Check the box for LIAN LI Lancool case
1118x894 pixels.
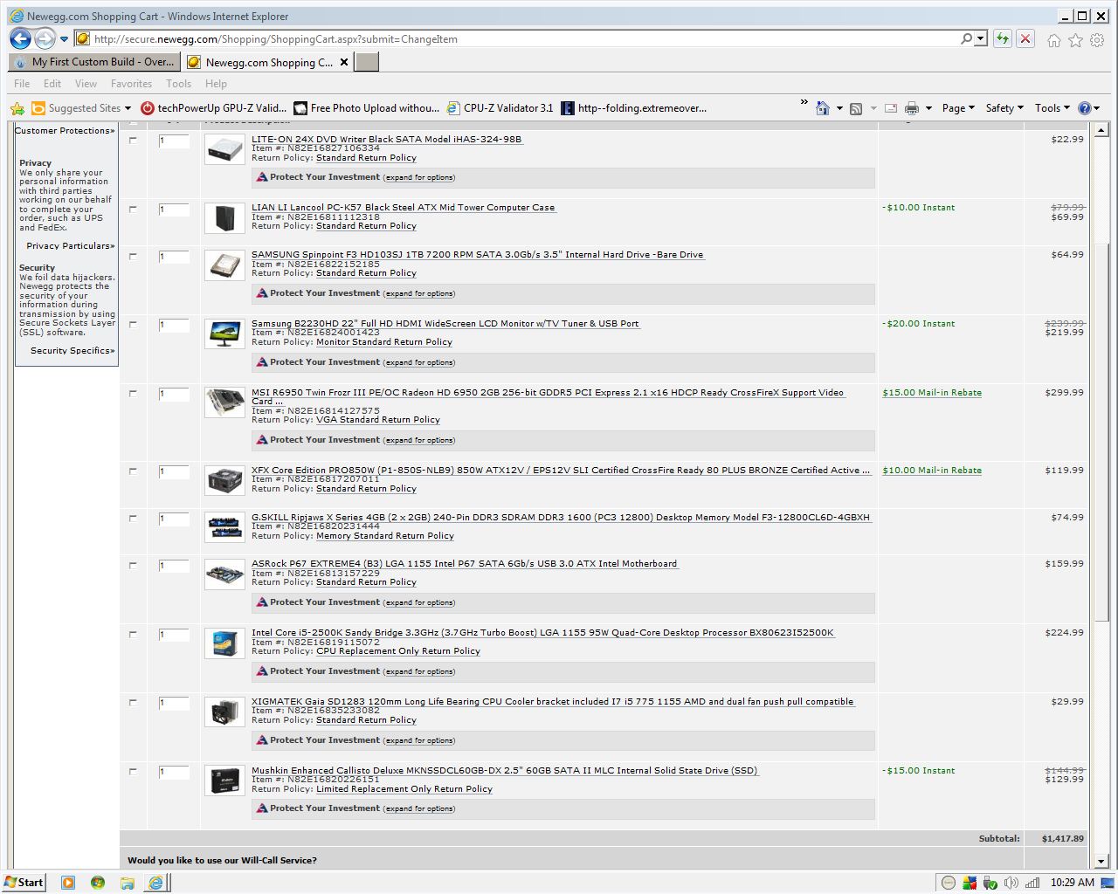point(133,209)
